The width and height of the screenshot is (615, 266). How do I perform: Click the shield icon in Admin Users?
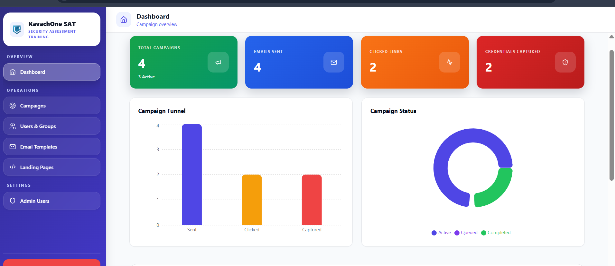click(x=13, y=201)
